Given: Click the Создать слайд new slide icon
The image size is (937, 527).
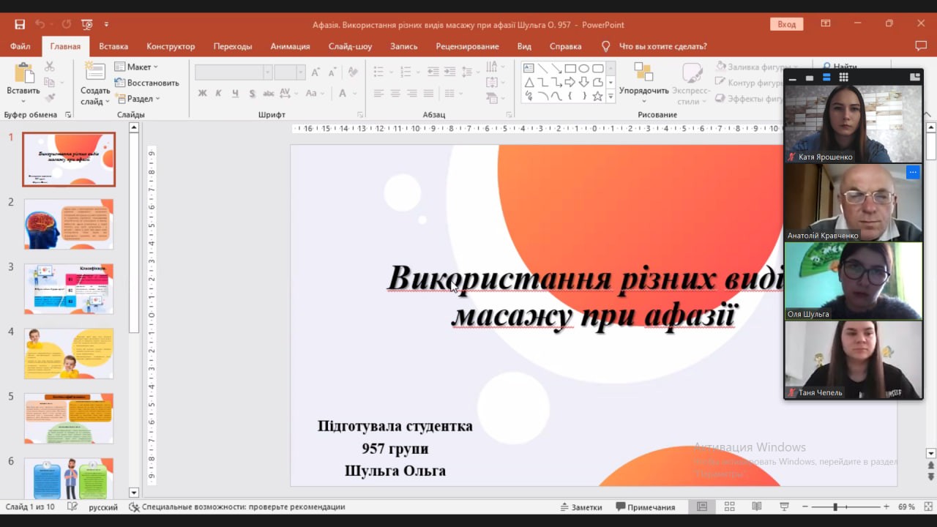Looking at the screenshot, I should point(94,72).
